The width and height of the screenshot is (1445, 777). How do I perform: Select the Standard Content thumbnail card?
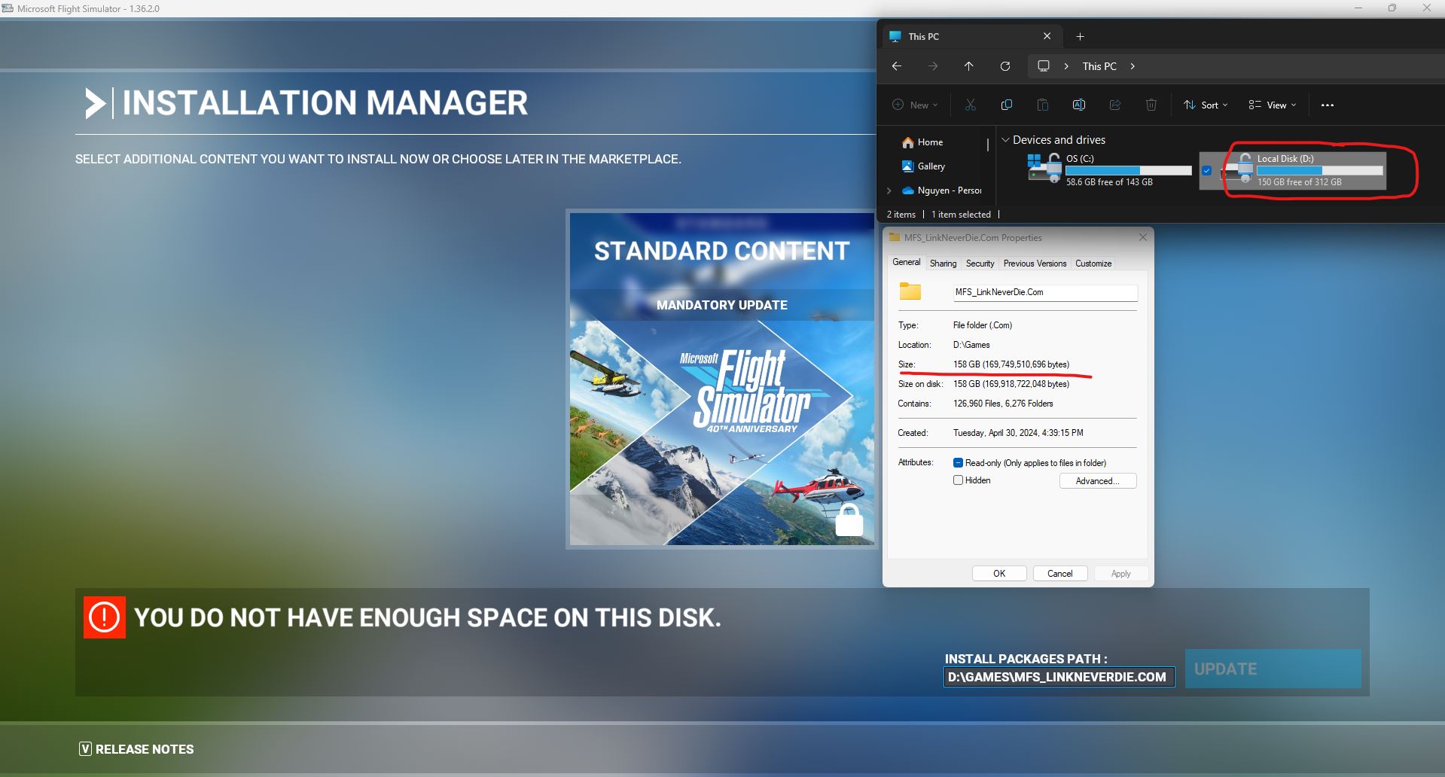(721, 379)
